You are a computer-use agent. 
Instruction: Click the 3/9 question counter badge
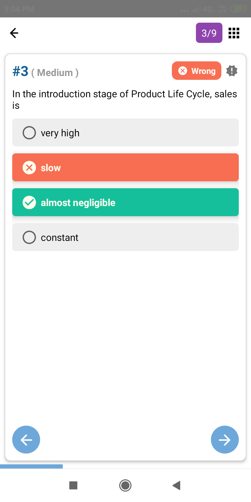[x=209, y=33]
